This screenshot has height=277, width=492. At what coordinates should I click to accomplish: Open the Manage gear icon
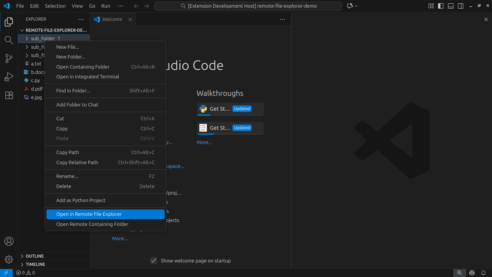pos(9,260)
